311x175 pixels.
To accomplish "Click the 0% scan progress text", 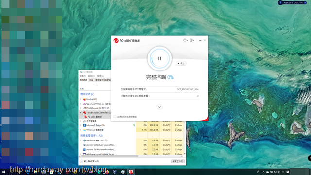I will pos(171,77).
